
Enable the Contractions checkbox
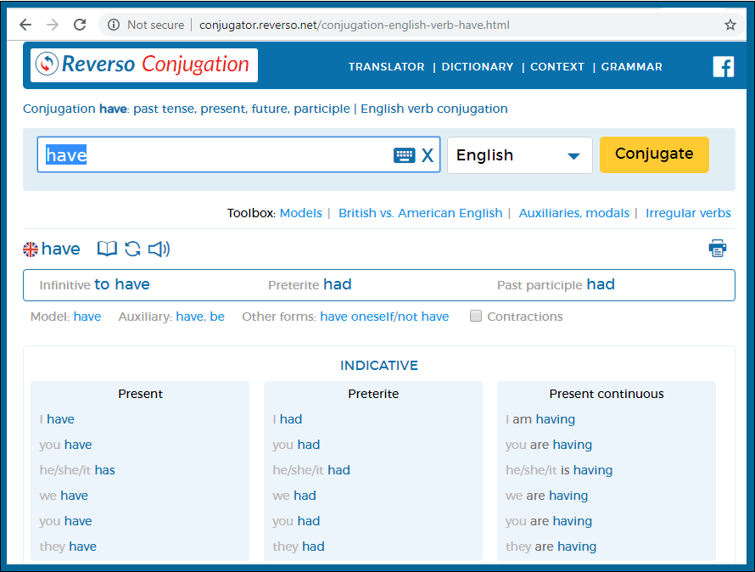tap(476, 317)
